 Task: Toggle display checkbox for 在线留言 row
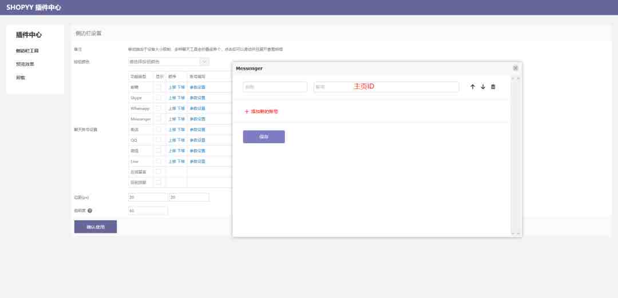[158, 172]
